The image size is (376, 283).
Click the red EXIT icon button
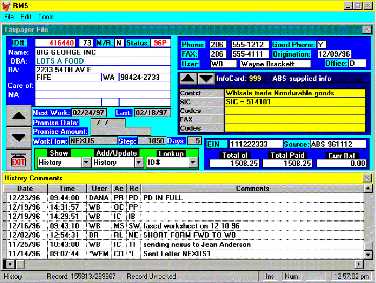coord(18,159)
